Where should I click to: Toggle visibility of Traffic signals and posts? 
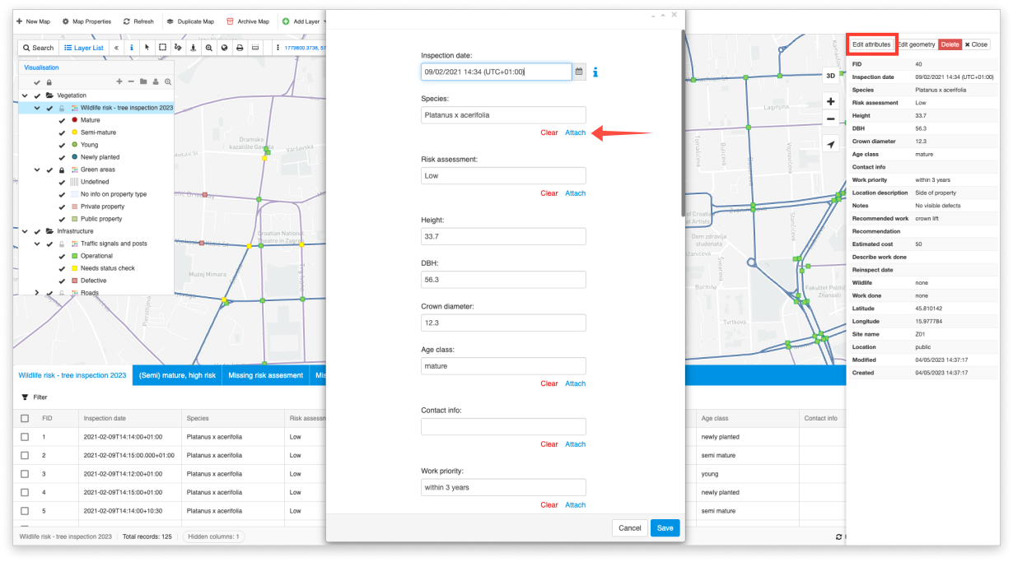point(49,244)
